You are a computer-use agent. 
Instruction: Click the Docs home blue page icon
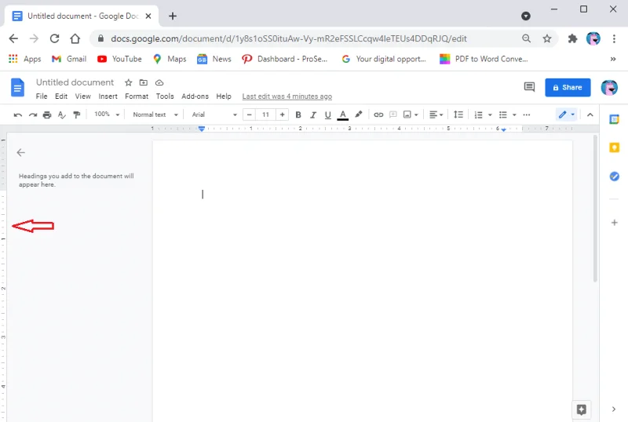tap(17, 88)
